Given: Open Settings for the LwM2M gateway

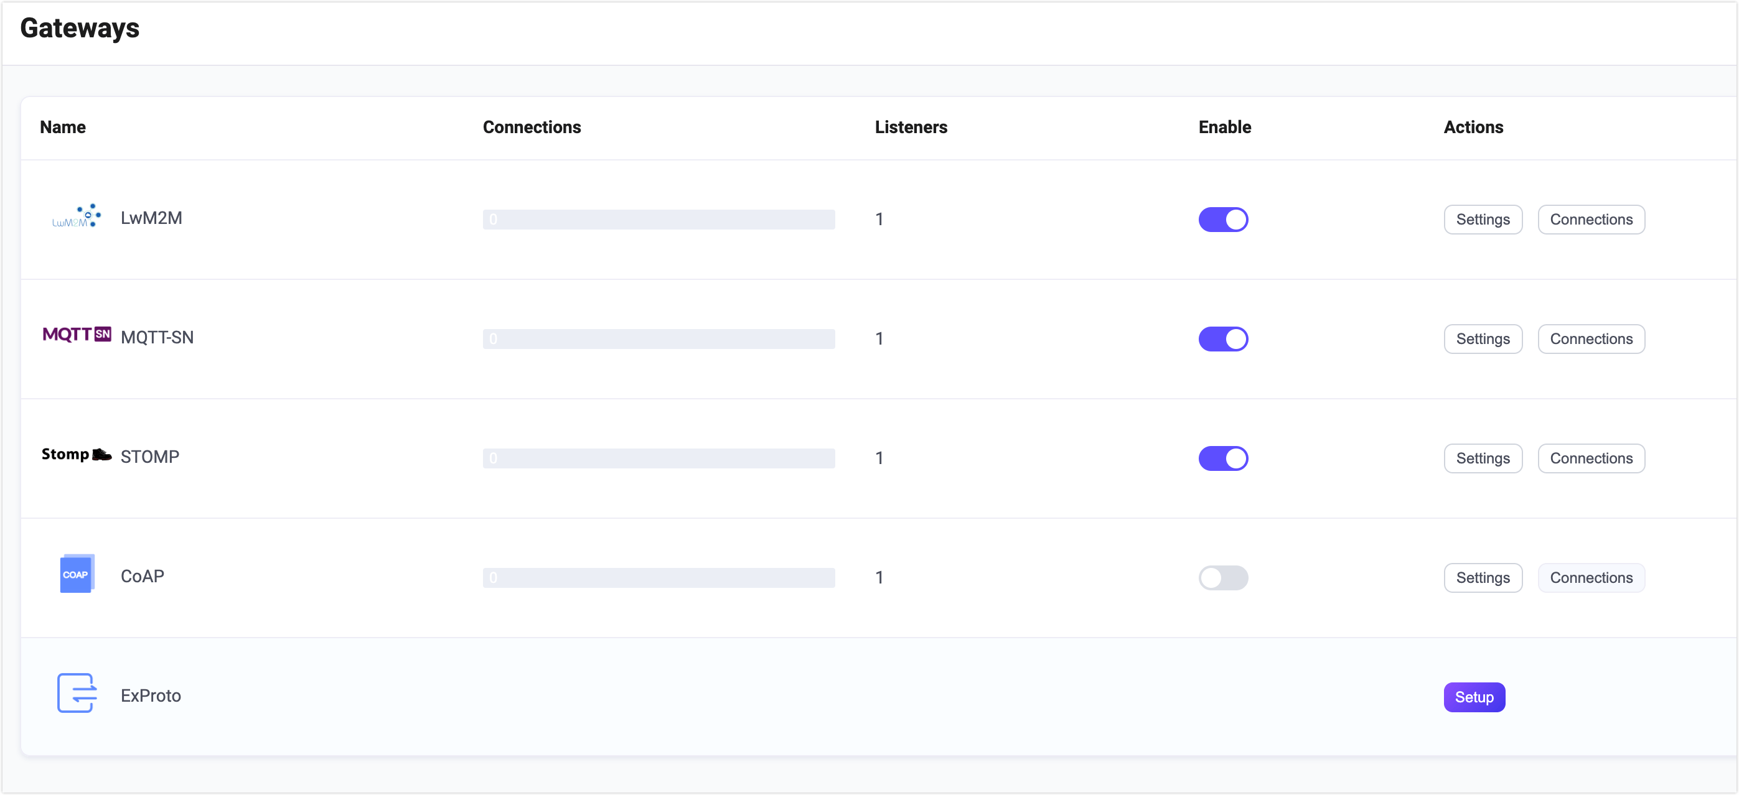Looking at the screenshot, I should click(x=1483, y=220).
